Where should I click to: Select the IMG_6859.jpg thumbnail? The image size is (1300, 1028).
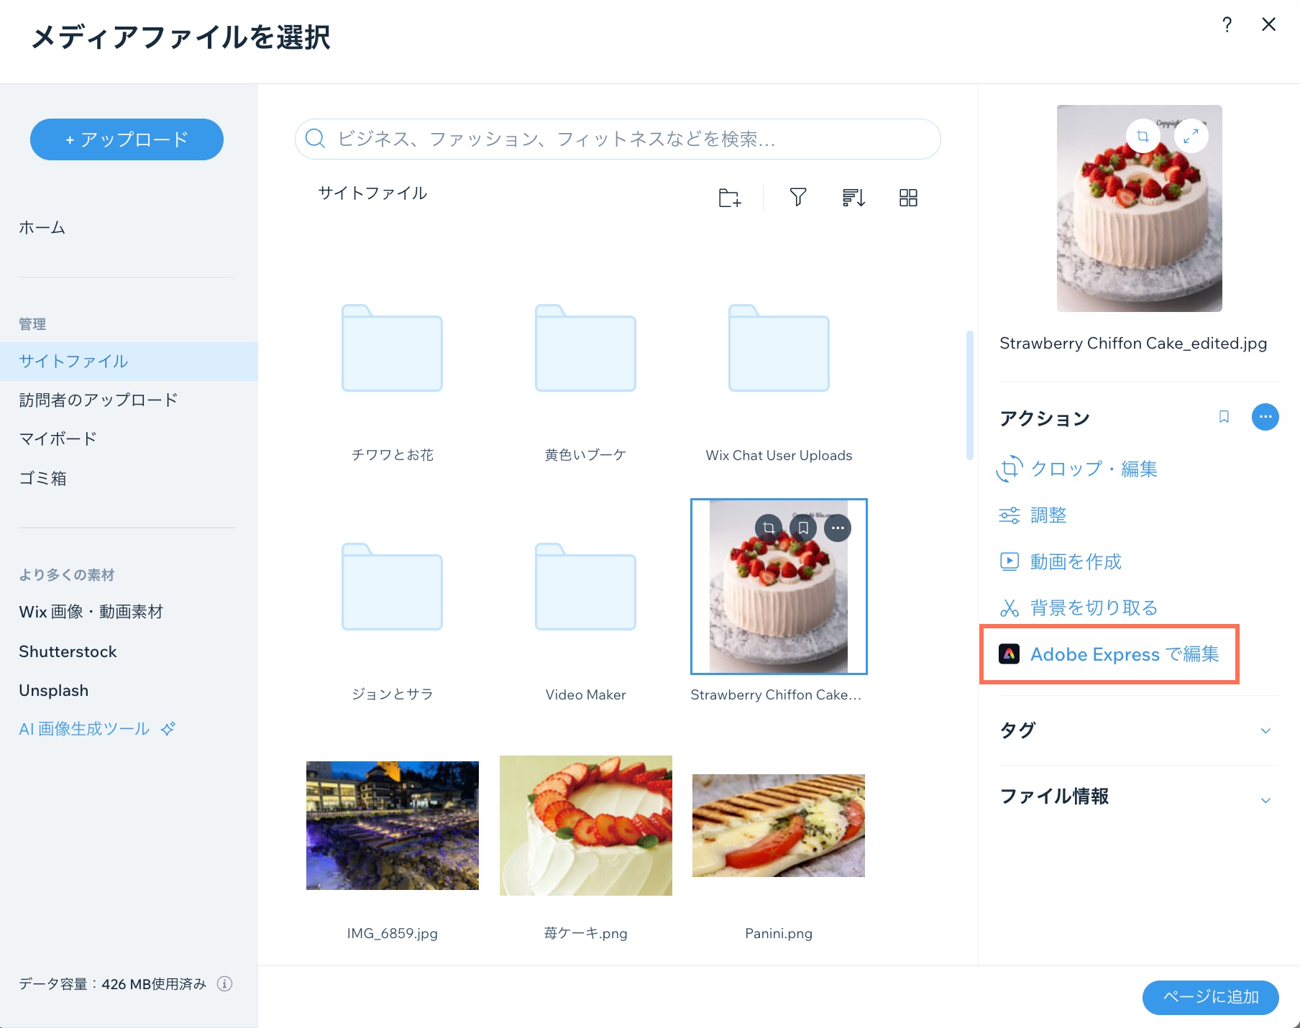tap(392, 825)
